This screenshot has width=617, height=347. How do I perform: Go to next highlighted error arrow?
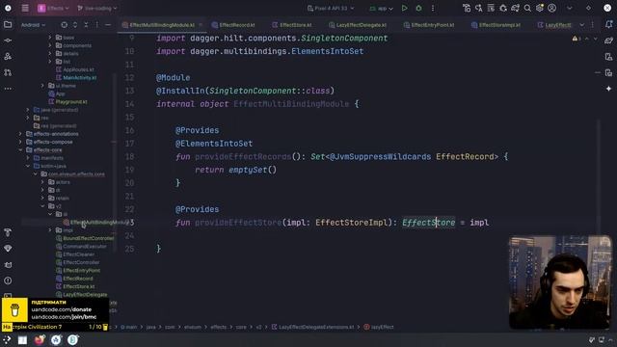tap(595, 39)
